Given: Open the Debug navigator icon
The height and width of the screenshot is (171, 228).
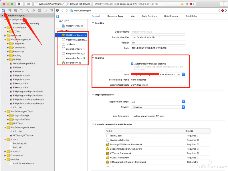Looking at the screenshot, I should click(39, 11).
